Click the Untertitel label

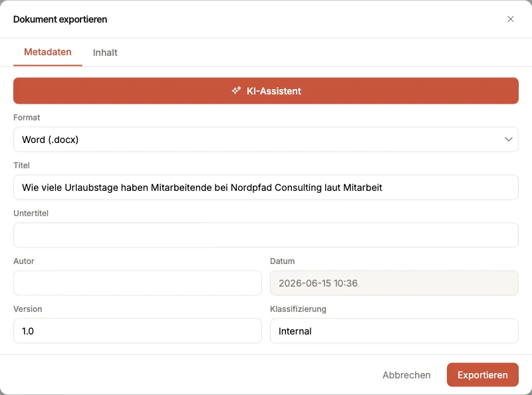tap(31, 213)
